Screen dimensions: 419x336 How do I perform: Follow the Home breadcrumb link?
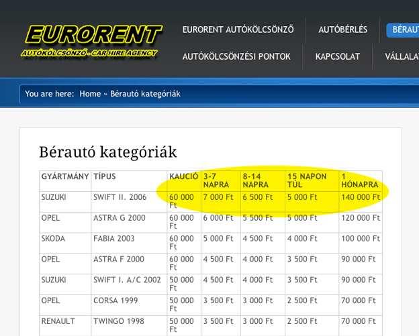pyautogui.click(x=90, y=94)
